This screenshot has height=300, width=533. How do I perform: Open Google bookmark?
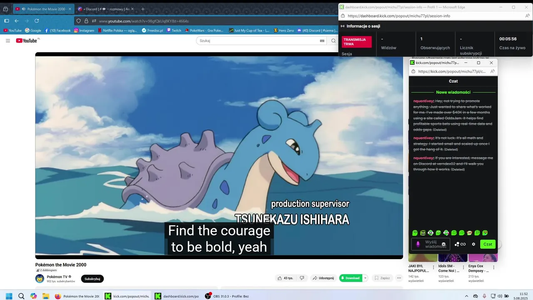33,30
